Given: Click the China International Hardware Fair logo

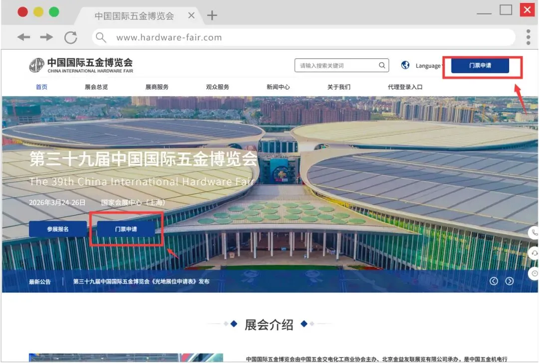Looking at the screenshot, I should tap(81, 65).
